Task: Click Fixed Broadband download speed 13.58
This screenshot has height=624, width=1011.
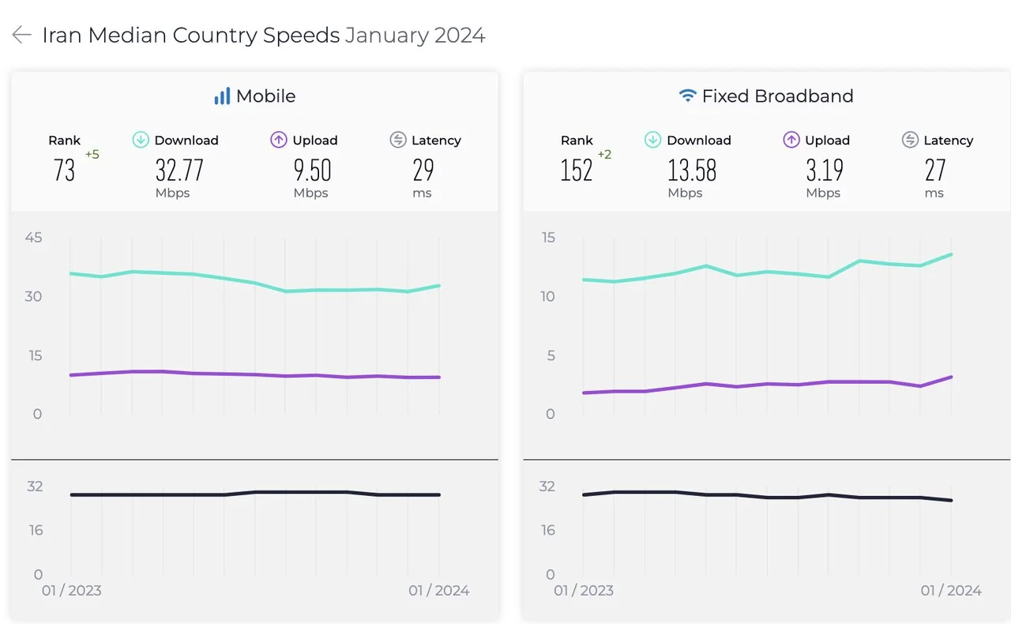Action: tap(692, 170)
